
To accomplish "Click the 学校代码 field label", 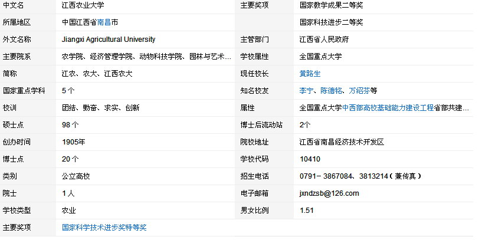I will pyautogui.click(x=254, y=159).
